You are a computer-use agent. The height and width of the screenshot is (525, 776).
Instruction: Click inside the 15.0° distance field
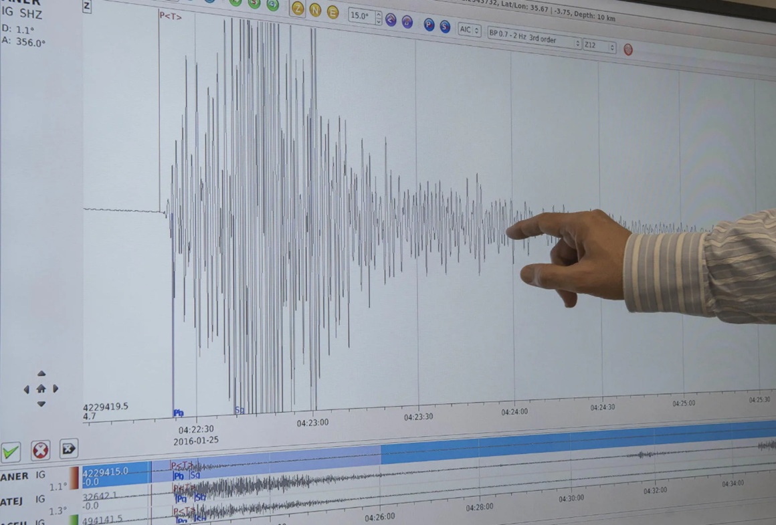(362, 16)
